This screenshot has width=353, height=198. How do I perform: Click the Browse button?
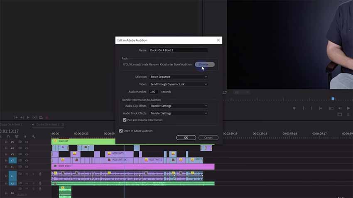[205, 64]
